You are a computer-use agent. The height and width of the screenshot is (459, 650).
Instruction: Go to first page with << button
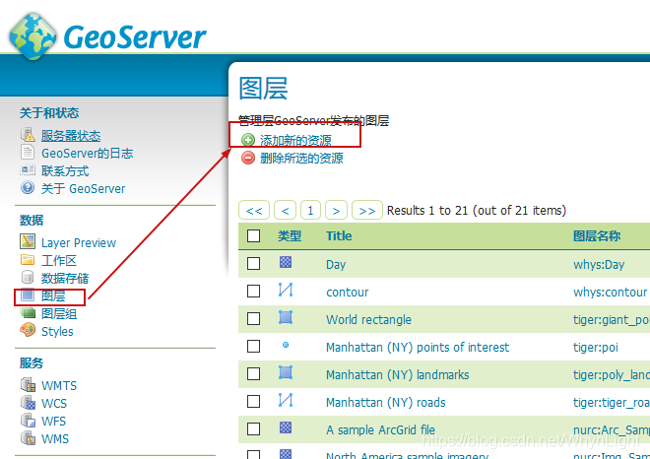tap(254, 210)
